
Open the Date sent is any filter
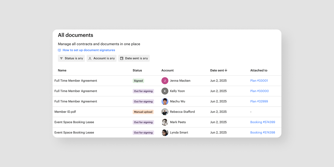coord(134,58)
